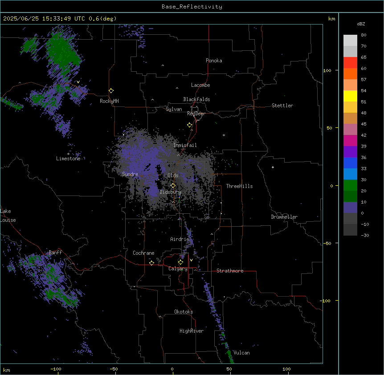
Task: Select the yellow diamond marker near Olds
Action: (173, 185)
